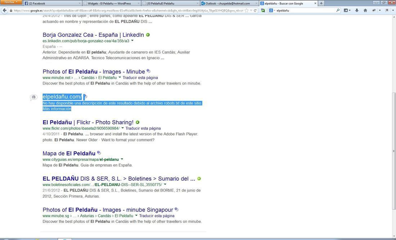396x240 pixels.
Task: Open the Firefox menu button
Action: 11,2
